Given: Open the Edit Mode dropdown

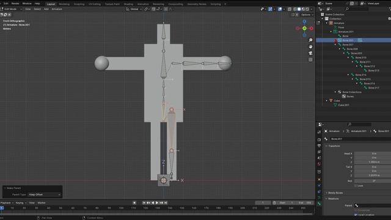Looking at the screenshot, I should click(x=12, y=9).
